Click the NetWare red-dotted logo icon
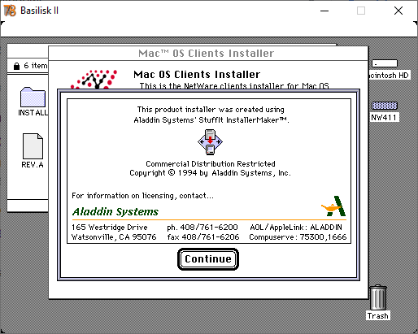The width and height of the screenshot is (418, 334). click(94, 79)
